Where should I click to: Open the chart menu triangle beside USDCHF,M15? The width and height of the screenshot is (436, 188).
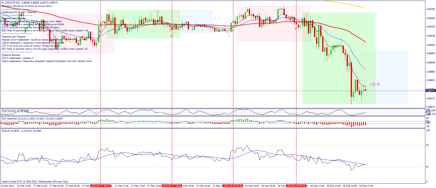(3, 3)
